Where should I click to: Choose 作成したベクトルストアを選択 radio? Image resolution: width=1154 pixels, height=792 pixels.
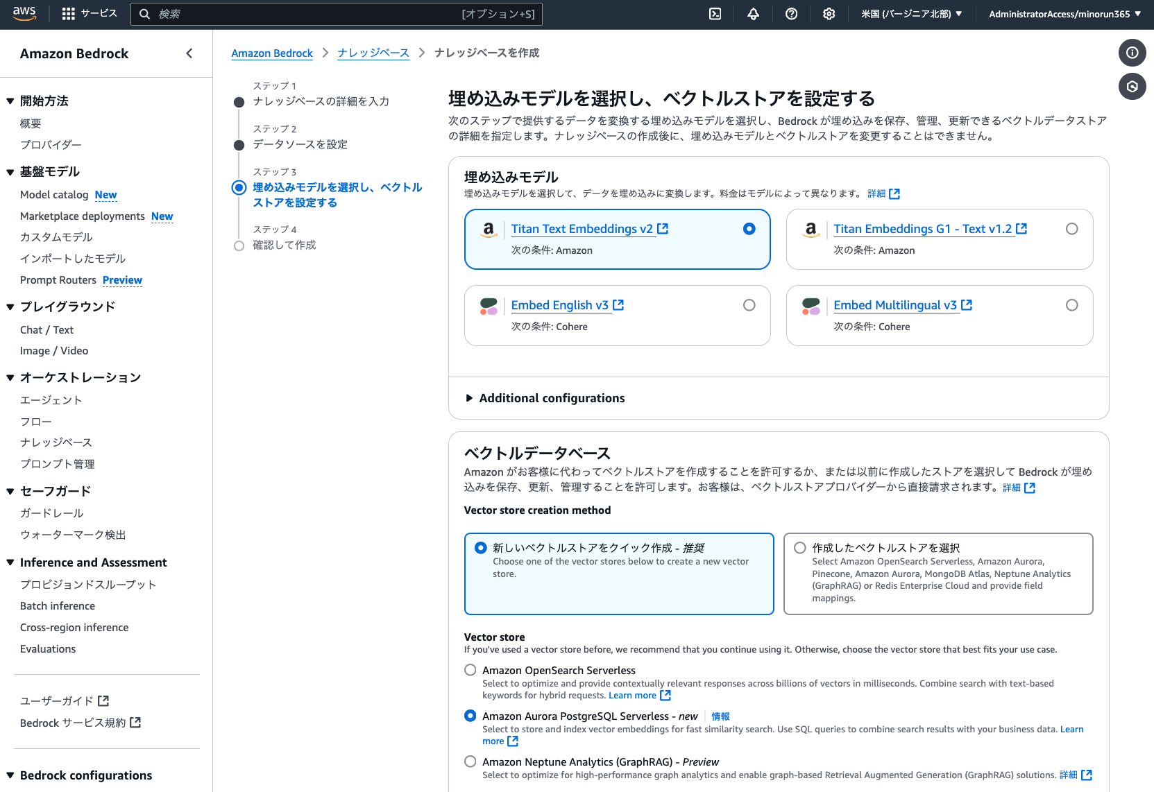click(799, 548)
